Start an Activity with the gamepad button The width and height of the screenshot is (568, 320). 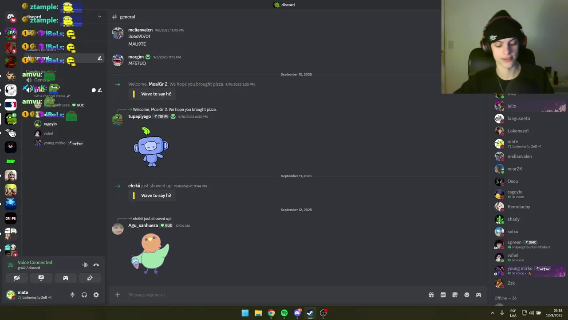[x=66, y=278]
